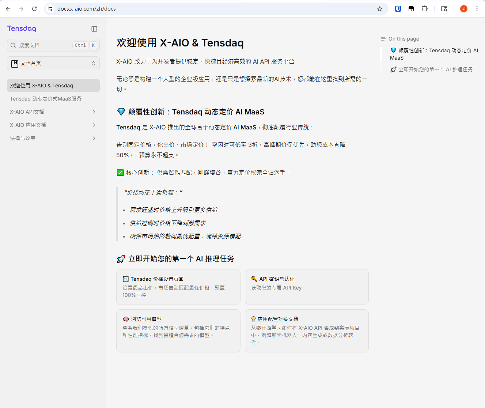Click the bookmark icon beside 文档首页
Image resolution: width=485 pixels, height=408 pixels.
tap(15, 64)
